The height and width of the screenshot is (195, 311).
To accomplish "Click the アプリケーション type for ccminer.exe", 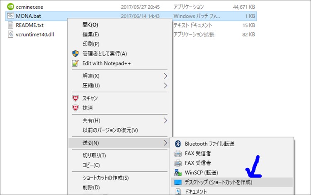I will click(x=188, y=7).
